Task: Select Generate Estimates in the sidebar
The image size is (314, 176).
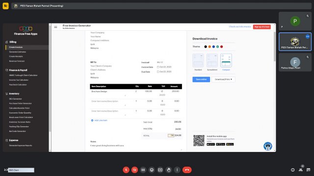Action: [18, 52]
